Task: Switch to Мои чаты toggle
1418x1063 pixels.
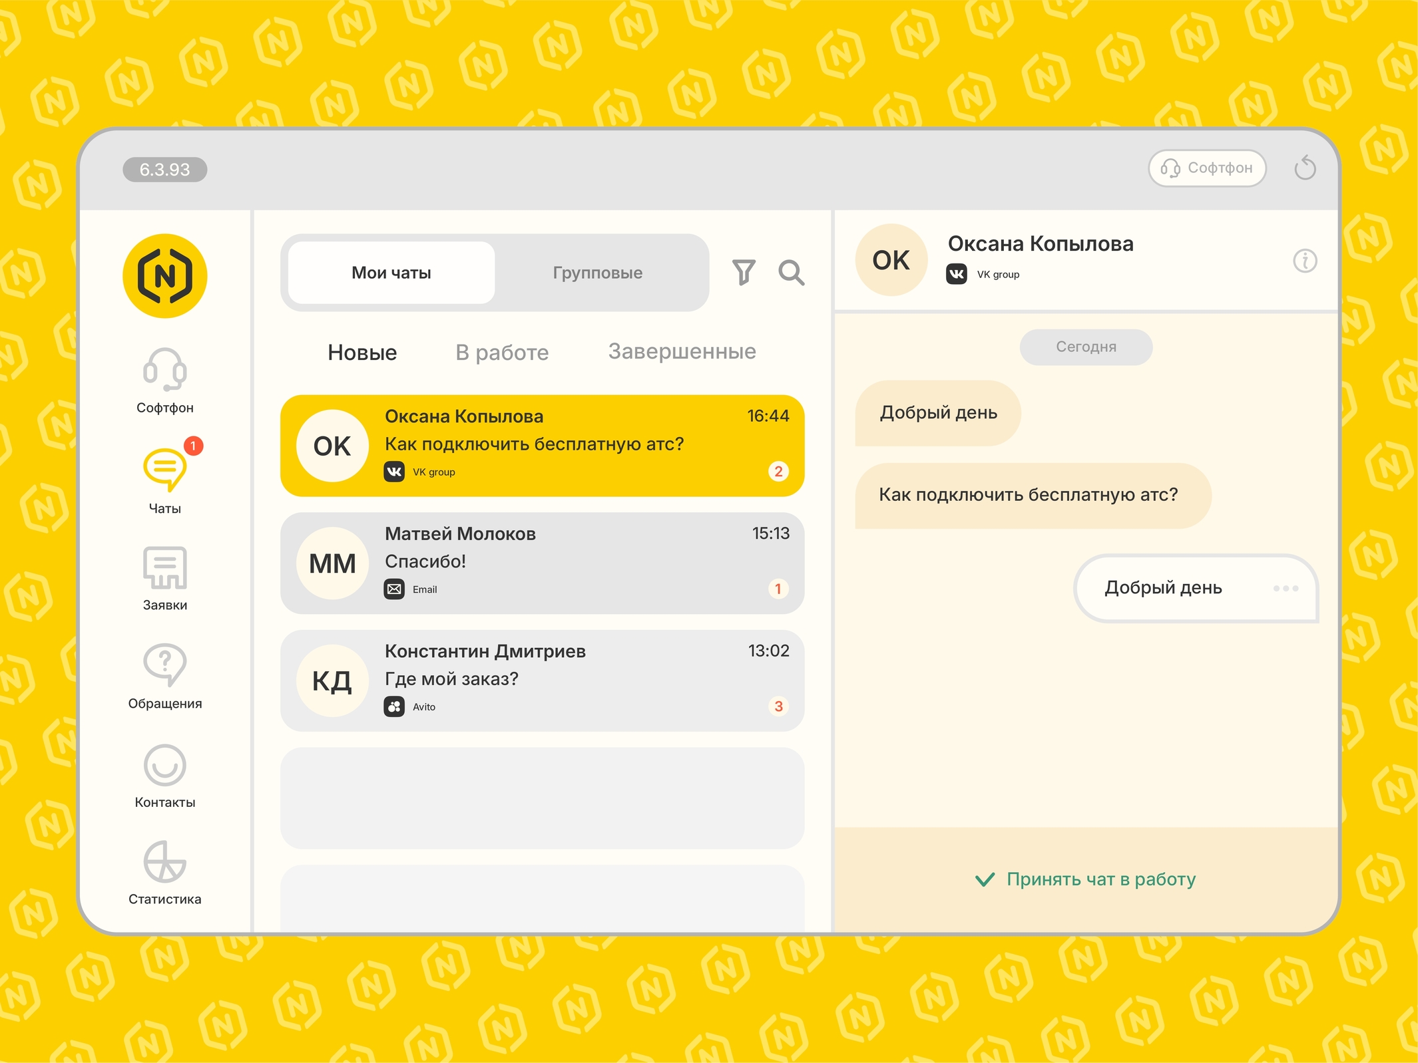Action: tap(391, 273)
